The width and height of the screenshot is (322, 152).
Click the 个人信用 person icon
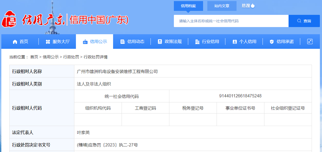point(234,42)
